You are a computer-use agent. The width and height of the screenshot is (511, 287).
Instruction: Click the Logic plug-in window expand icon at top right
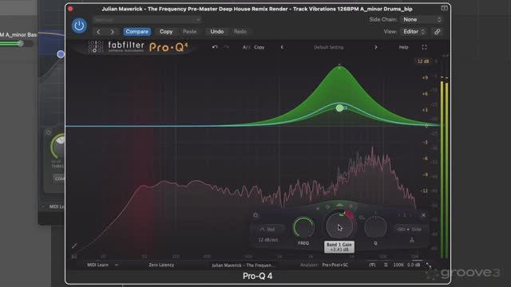(444, 8)
